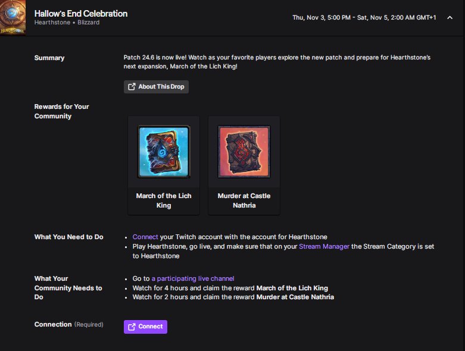
Task: Open the participating live channel link
Action: pos(193,278)
